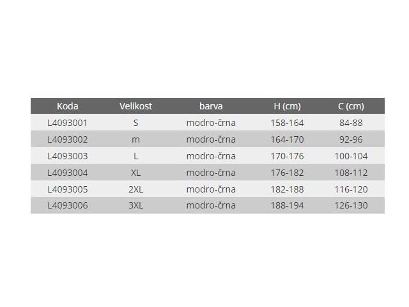The width and height of the screenshot is (409, 307).
Task: Click chest range 84-88
Action: click(x=350, y=123)
